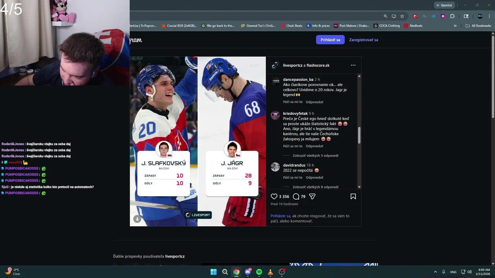
Task: Click the Slafkovský vs Jágr comparison image
Action: tap(198, 141)
